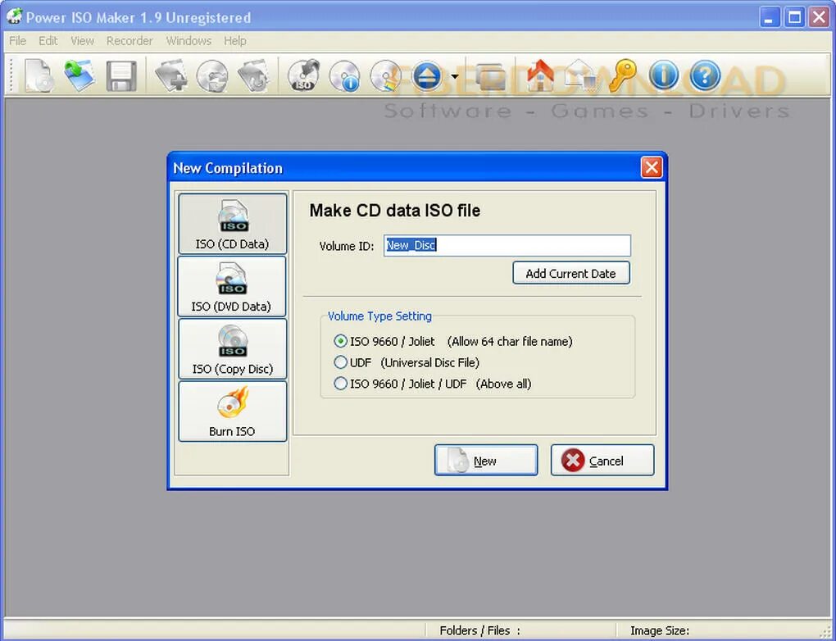Click the Cancel button in dialog
The width and height of the screenshot is (836, 641).
tap(602, 460)
